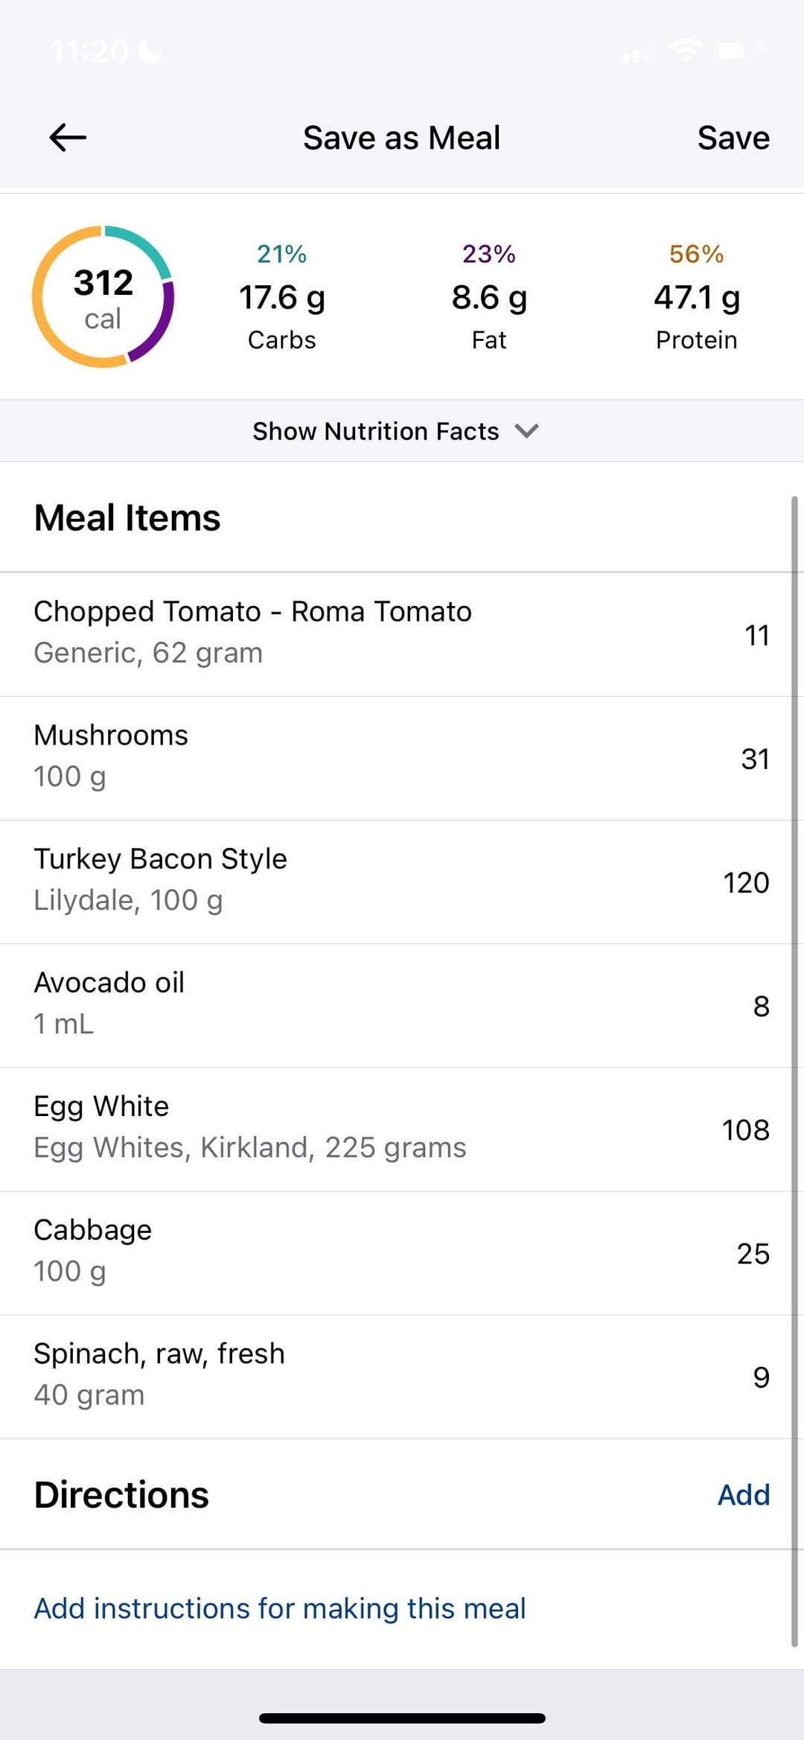Expand Show Nutrition Facts chevron

pyautogui.click(x=526, y=431)
